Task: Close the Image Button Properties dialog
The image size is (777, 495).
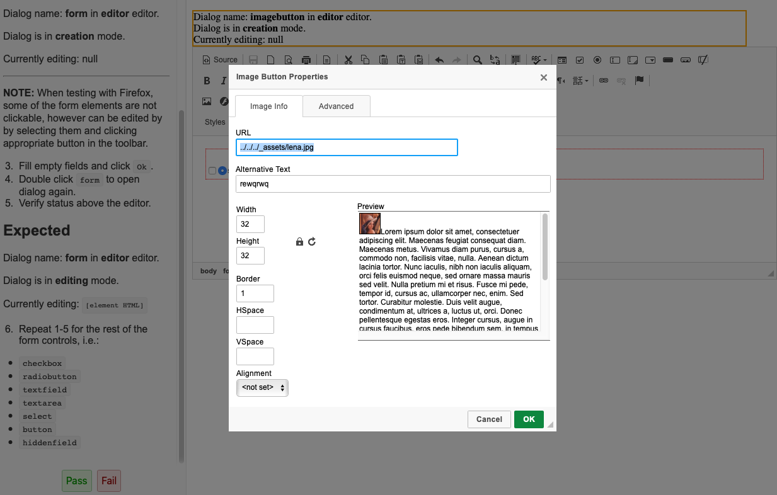Action: click(x=544, y=77)
